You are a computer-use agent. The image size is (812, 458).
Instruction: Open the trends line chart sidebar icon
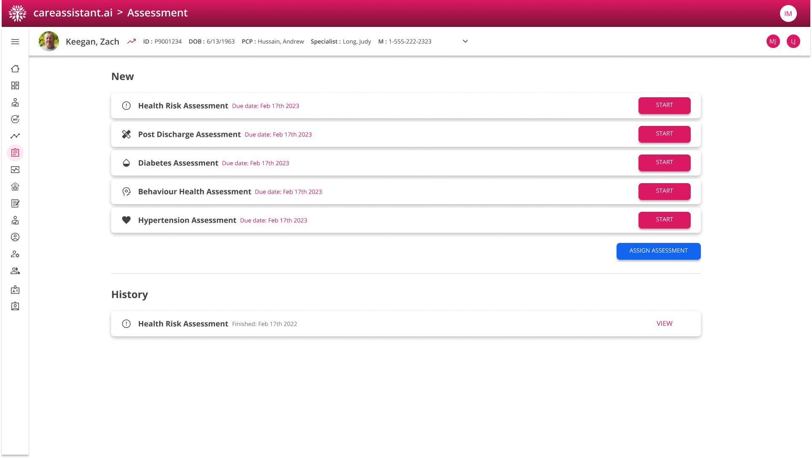tap(15, 136)
